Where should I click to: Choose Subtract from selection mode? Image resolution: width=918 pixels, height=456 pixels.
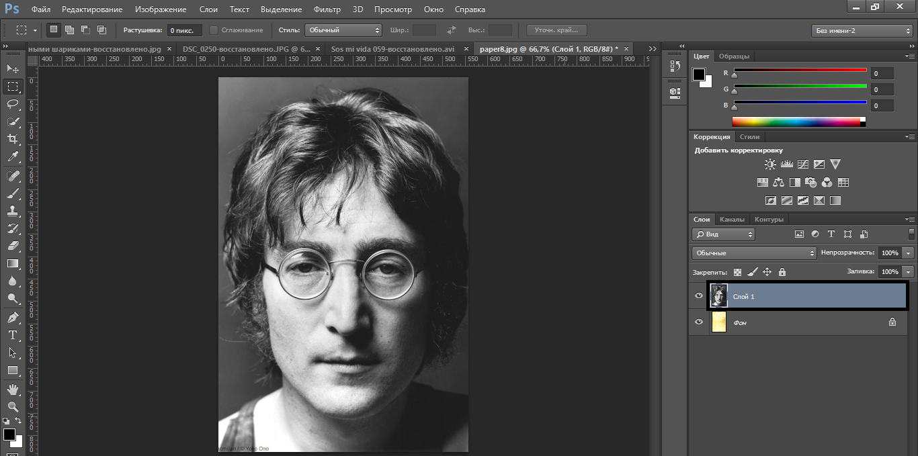(x=85, y=30)
